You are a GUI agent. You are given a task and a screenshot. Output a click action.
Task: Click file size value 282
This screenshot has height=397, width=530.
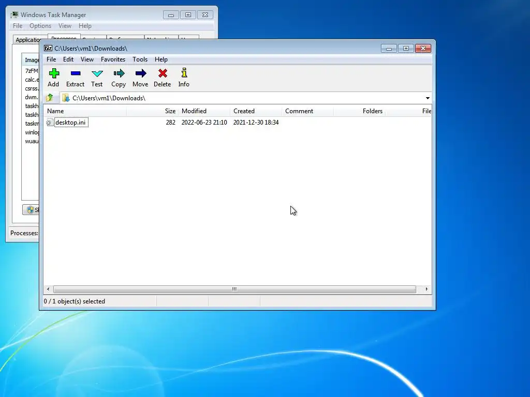[x=170, y=122]
